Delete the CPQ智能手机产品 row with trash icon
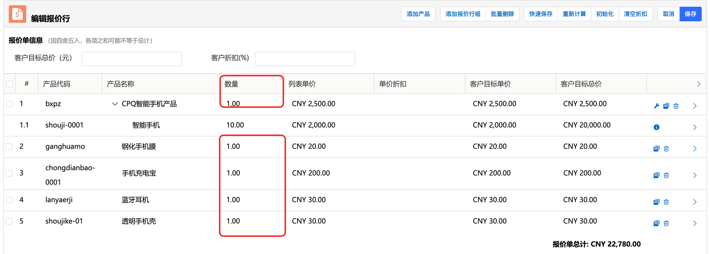This screenshot has width=710, height=254. 676,106
